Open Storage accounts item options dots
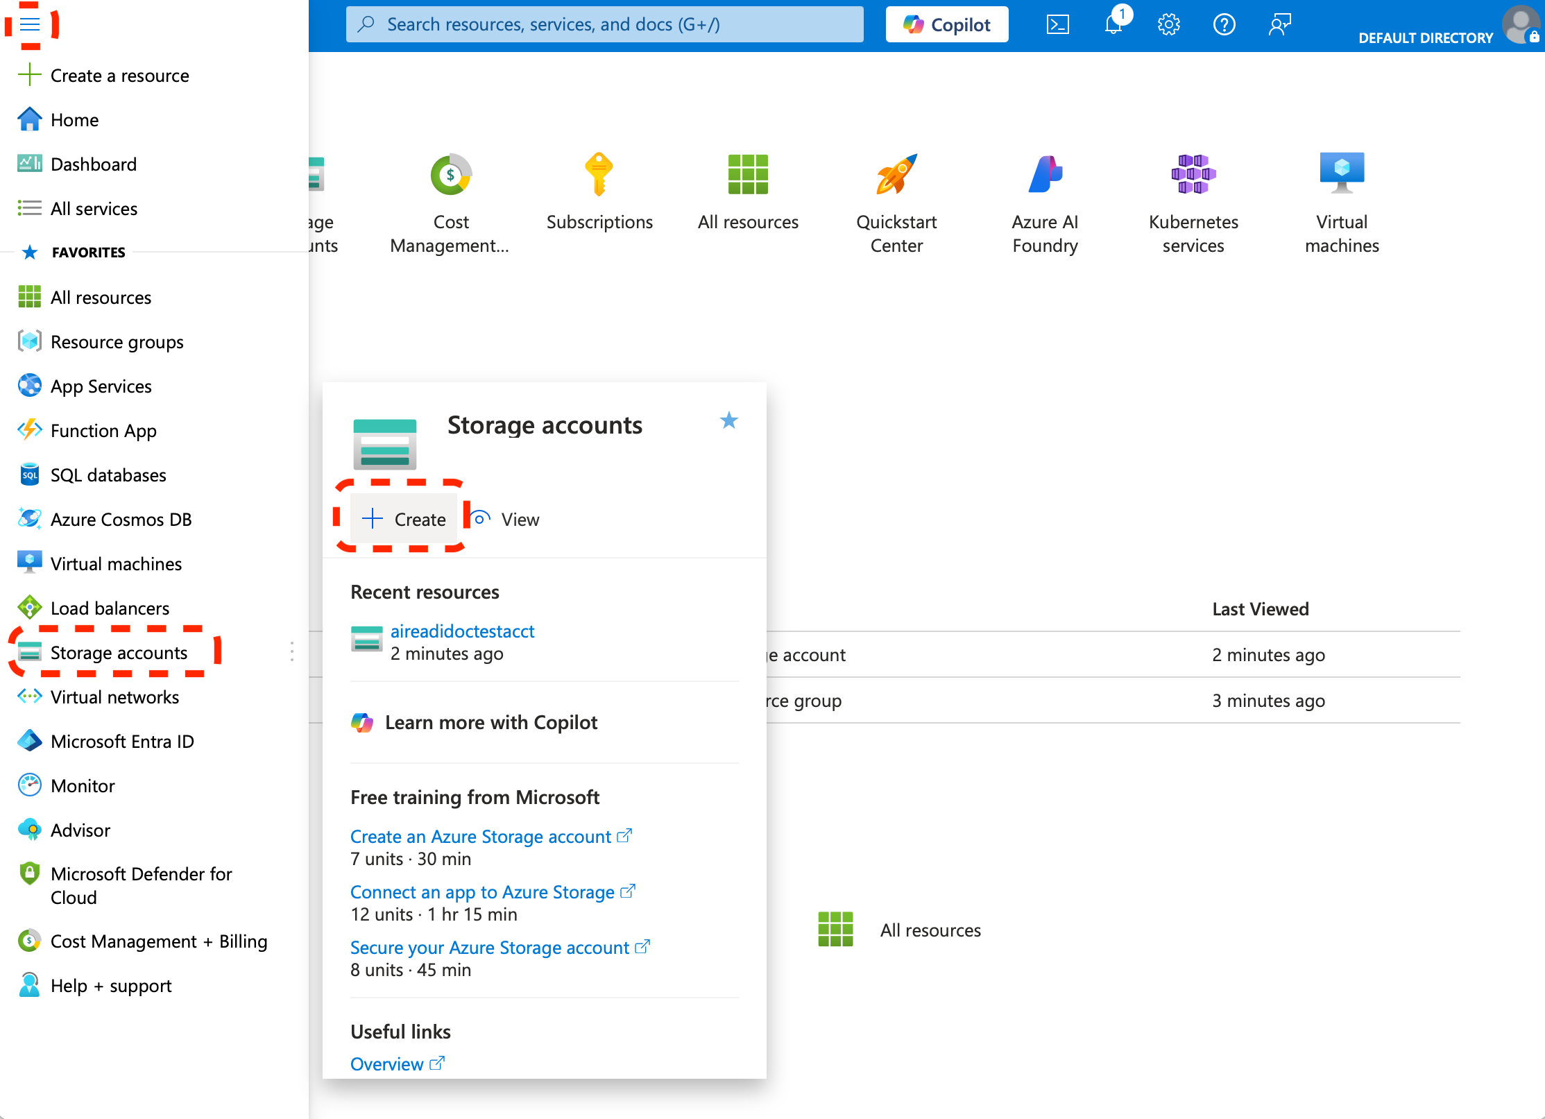Viewport: 1545px width, 1119px height. [x=292, y=652]
